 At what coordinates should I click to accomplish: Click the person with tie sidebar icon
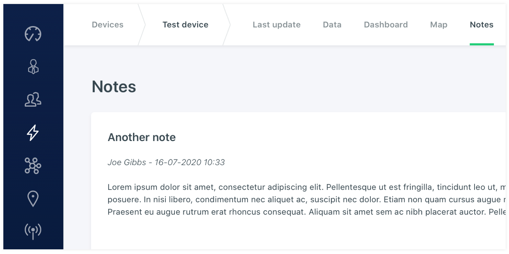point(33,67)
